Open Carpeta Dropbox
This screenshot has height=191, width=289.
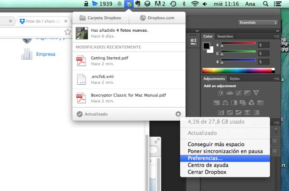[x=100, y=18]
